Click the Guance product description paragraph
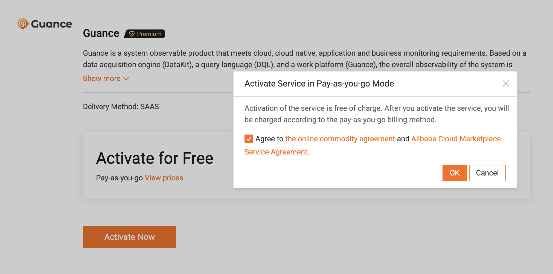 pos(305,59)
